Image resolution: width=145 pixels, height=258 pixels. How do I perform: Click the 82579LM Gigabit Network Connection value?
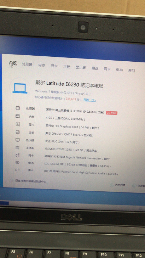click(x=77, y=157)
